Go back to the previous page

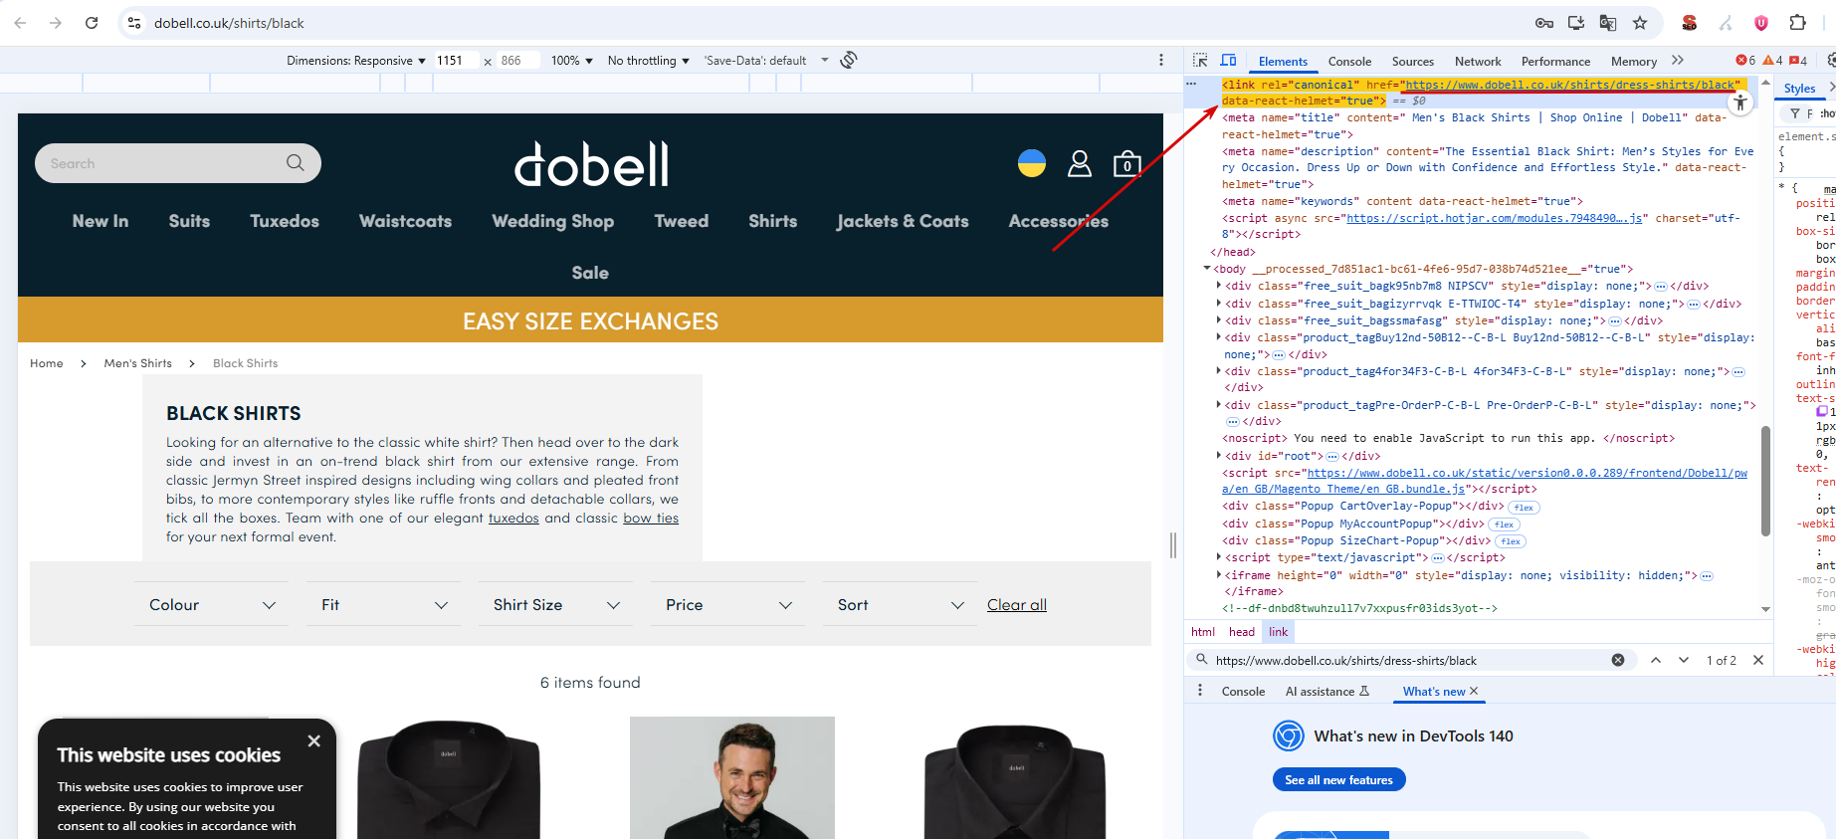pos(21,23)
